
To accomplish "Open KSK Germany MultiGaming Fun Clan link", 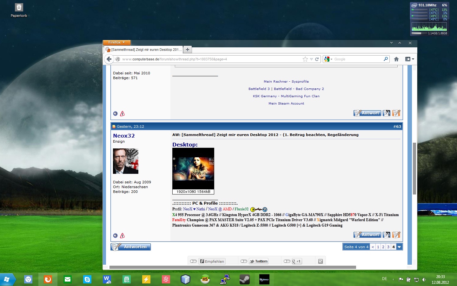I will point(286,96).
